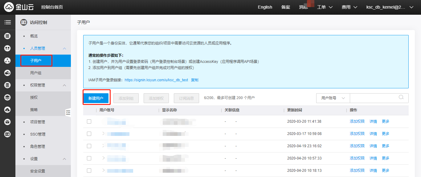The height and width of the screenshot is (177, 421).
Task: Go to 策略 under 权限管理
Action: tap(34, 110)
